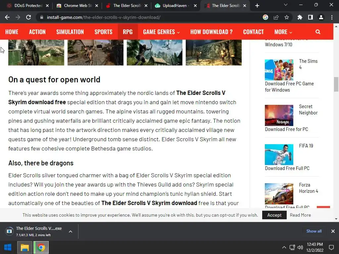Open the archer and dragon screenshot
The image size is (339, 254).
coord(155,53)
